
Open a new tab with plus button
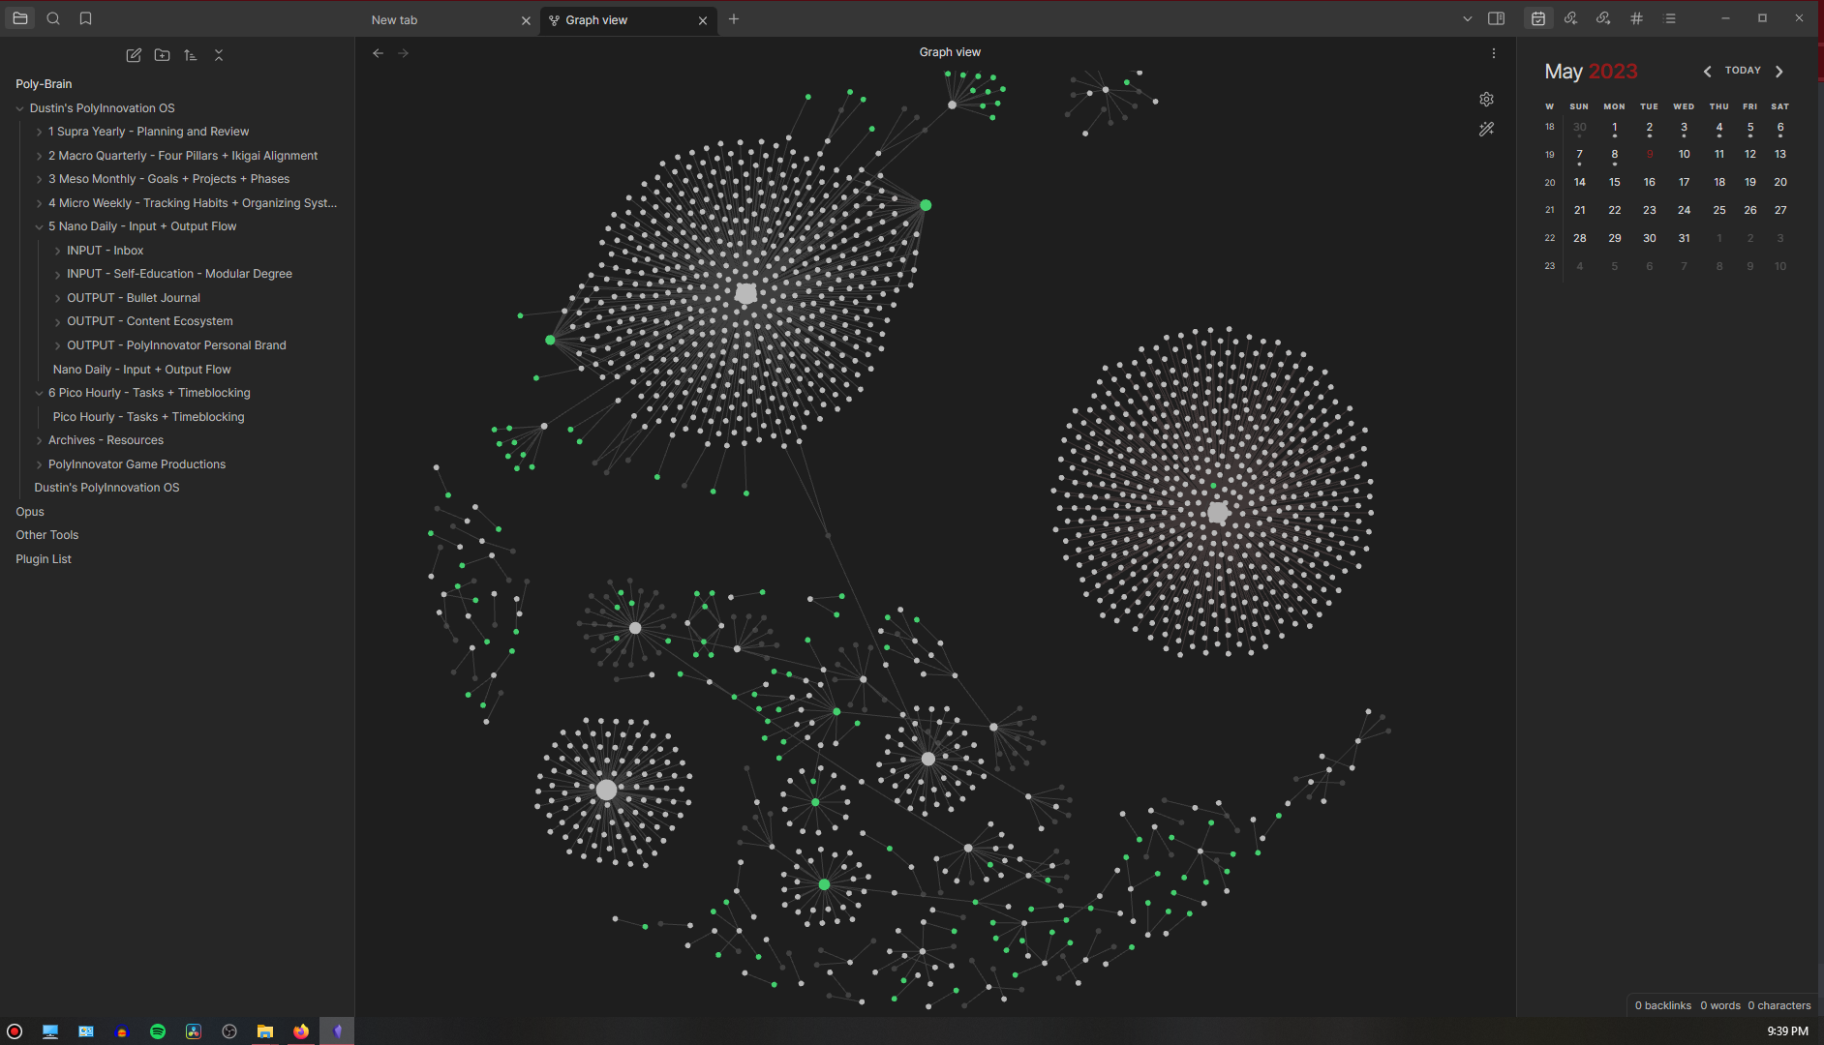(734, 19)
